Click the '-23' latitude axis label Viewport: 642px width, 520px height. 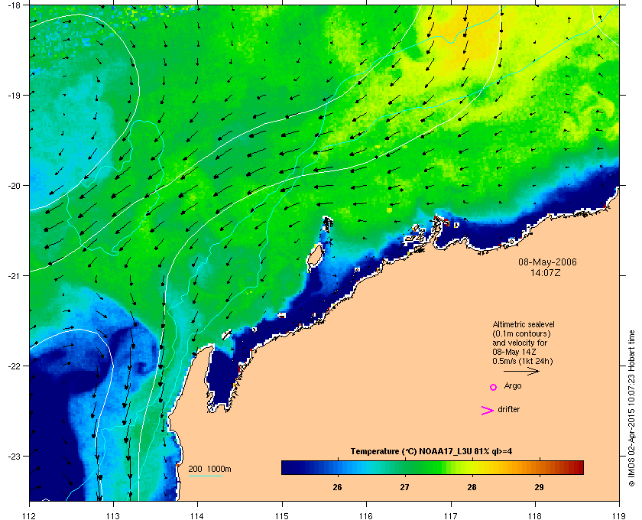(x=13, y=456)
